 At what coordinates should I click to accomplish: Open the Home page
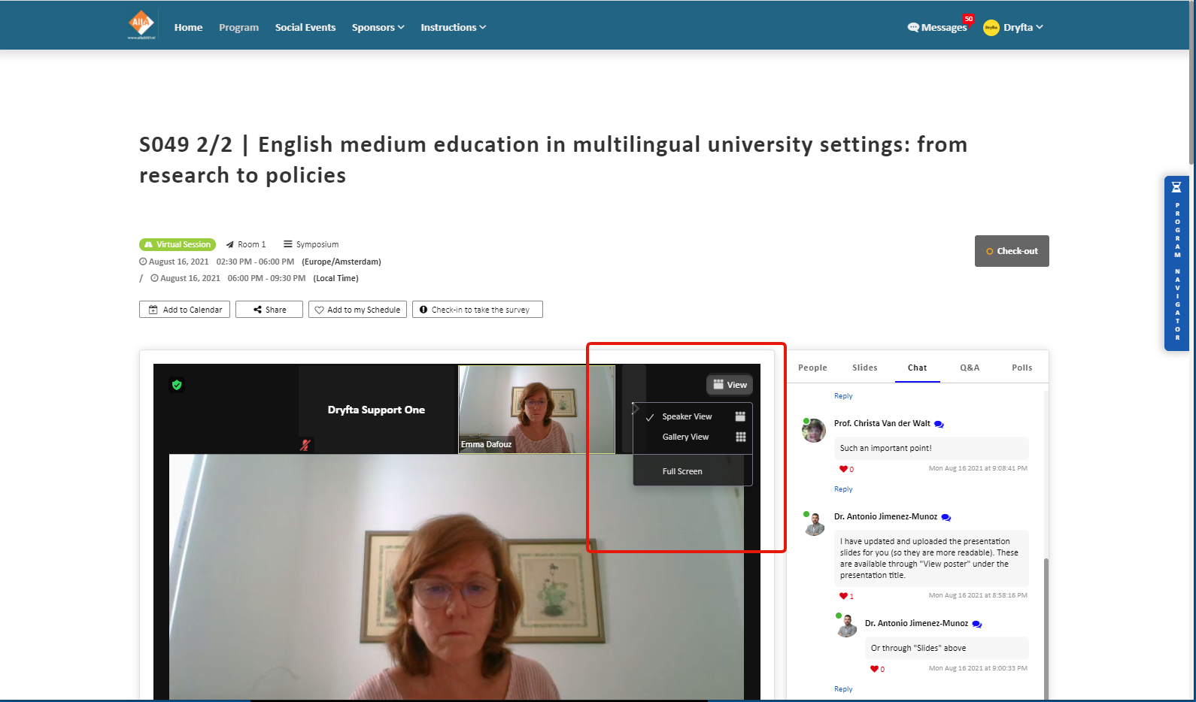click(188, 27)
